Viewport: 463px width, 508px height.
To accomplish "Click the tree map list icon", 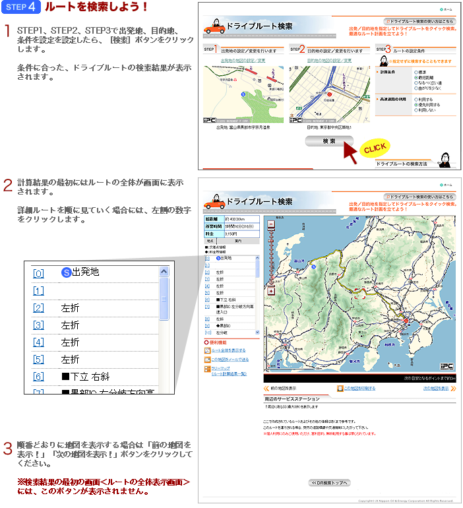I will click(x=207, y=369).
